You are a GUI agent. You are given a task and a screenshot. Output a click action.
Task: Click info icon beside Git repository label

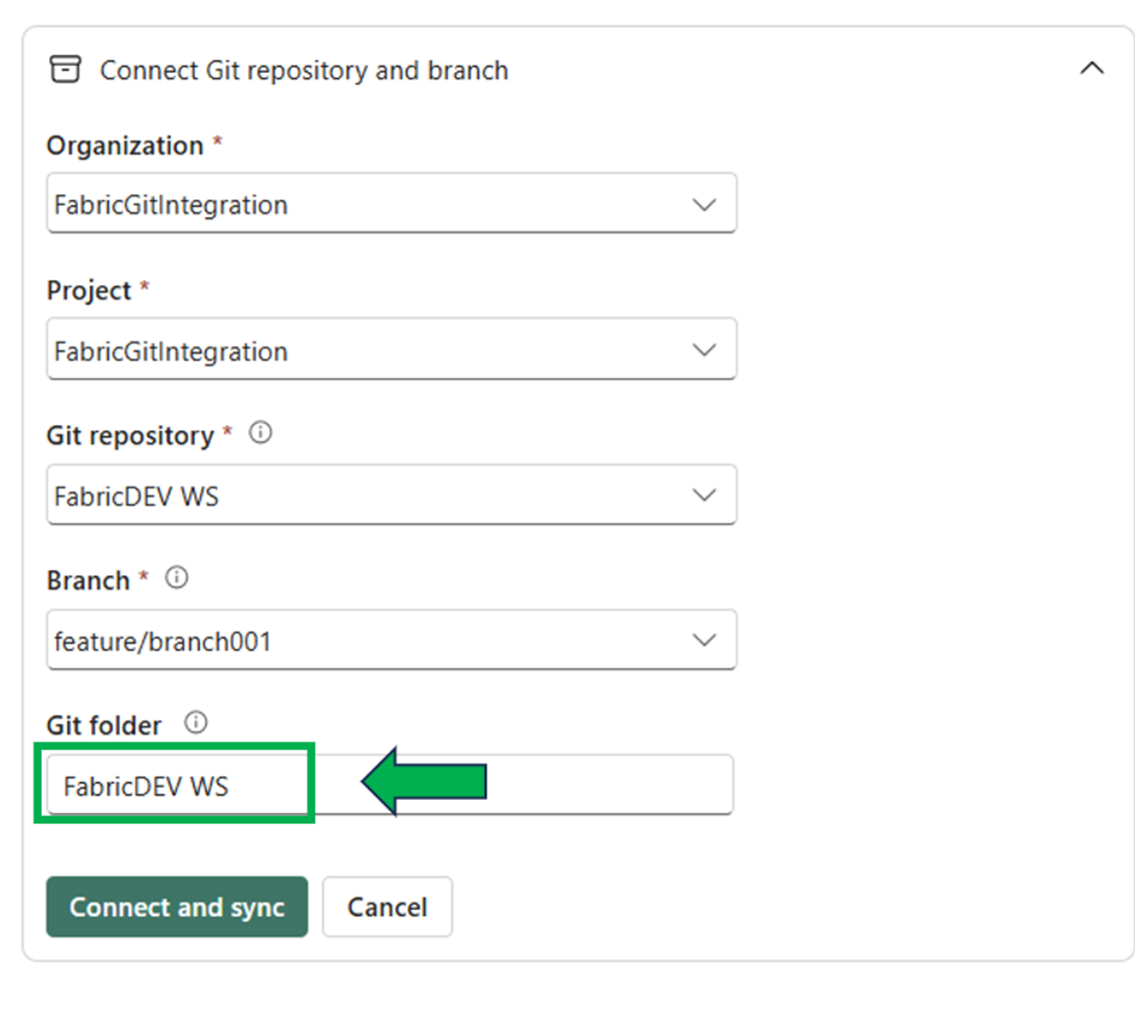click(x=261, y=433)
